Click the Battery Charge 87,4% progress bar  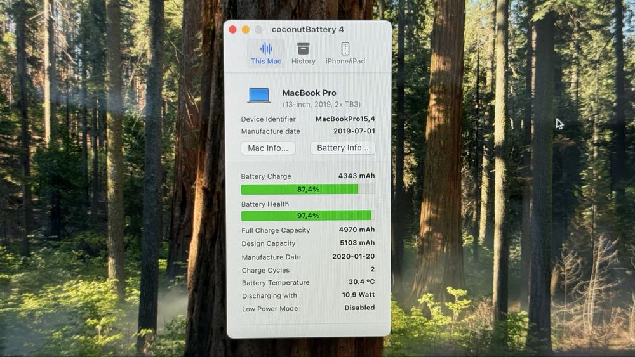308,189
